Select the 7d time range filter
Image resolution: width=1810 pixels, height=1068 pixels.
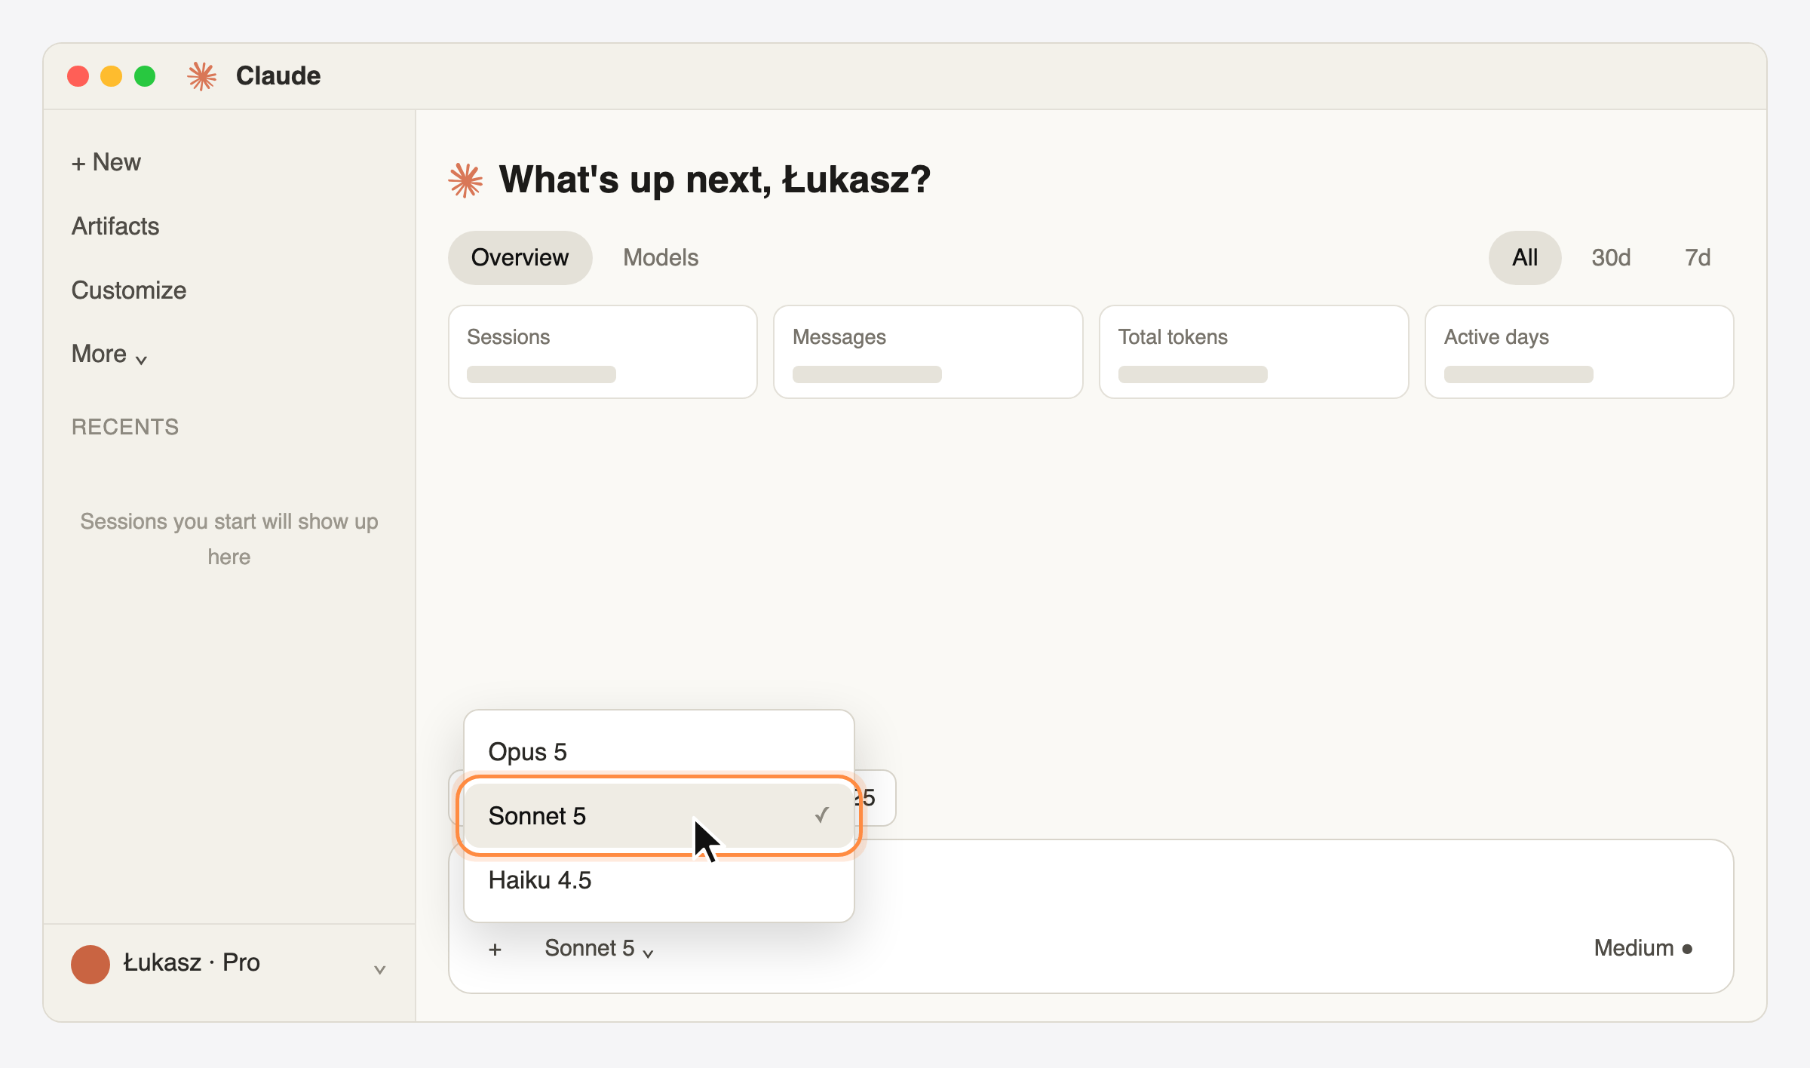1698,258
